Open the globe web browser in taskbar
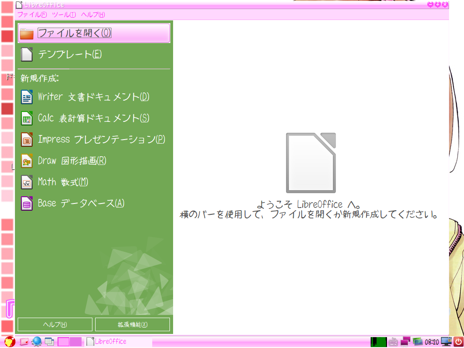464x348 pixels. (37, 342)
